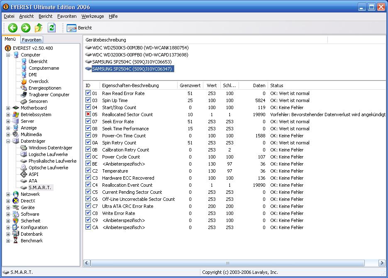Click the Benchmark hourglass icon
The height and width of the screenshot is (278, 388).
click(x=16, y=241)
